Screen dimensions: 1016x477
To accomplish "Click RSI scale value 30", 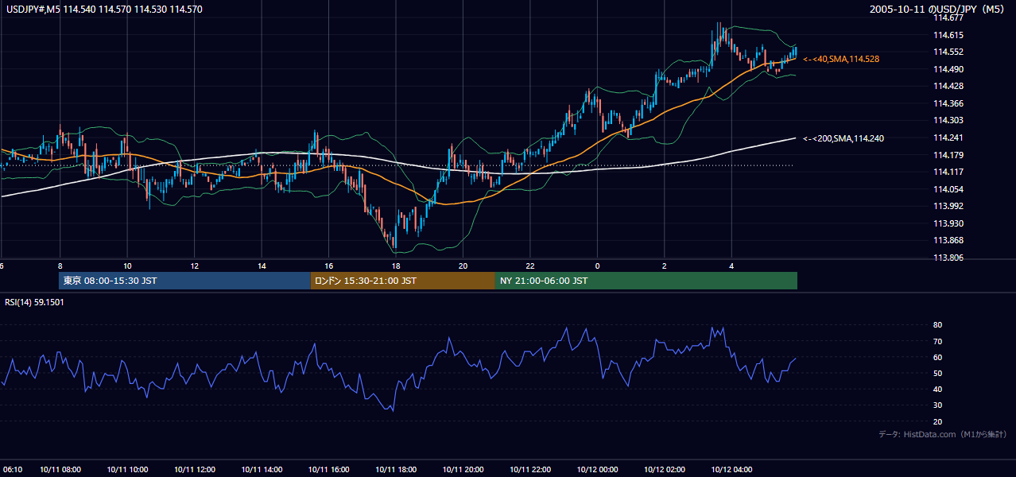I will click(x=937, y=405).
